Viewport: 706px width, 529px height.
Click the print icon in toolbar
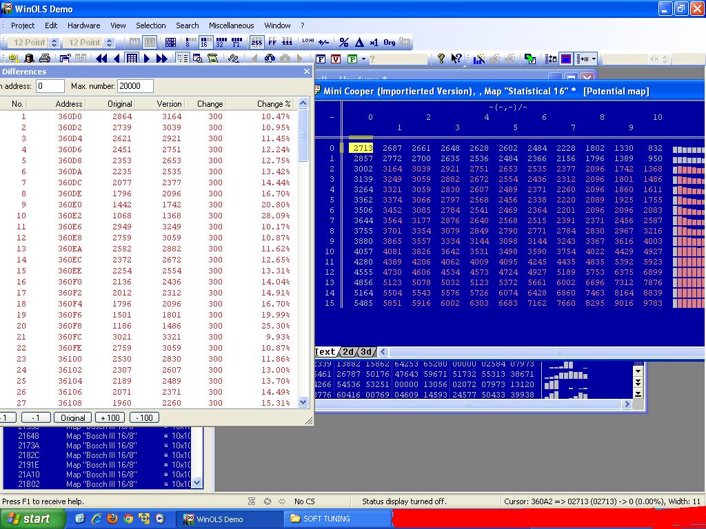click(45, 59)
